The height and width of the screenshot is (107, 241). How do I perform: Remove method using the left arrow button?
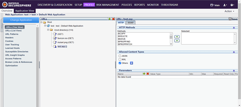177,40
